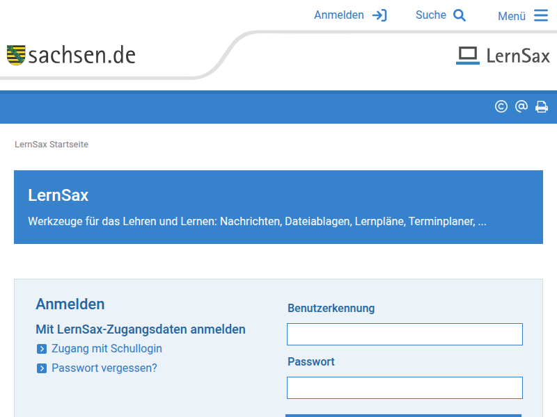This screenshot has width=557, height=417.
Task: Open the Suche search link
Action: tap(430, 15)
